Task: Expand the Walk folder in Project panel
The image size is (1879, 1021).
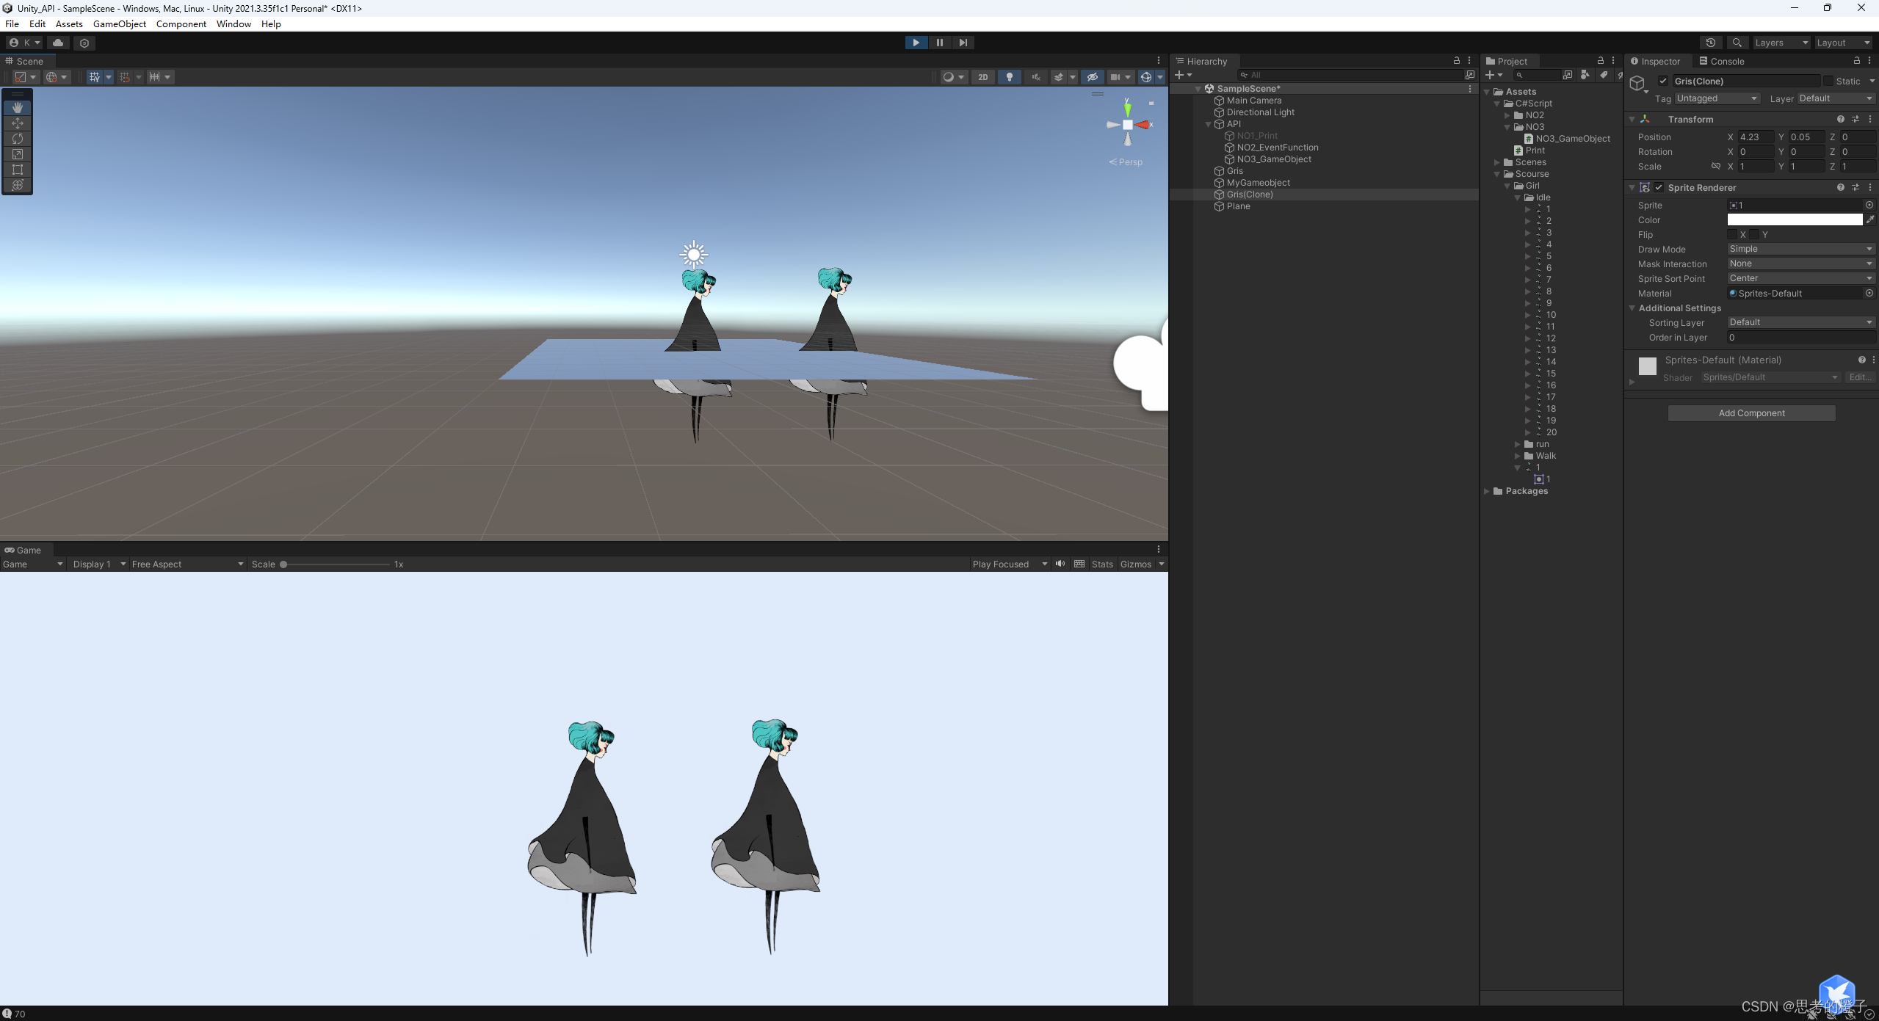Action: 1518,455
